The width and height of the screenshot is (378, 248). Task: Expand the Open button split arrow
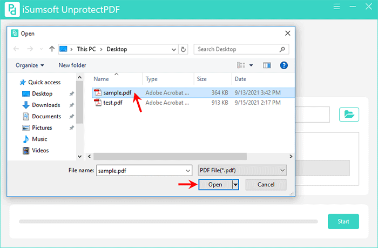coord(235,185)
